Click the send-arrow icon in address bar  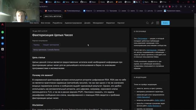point(173,6)
